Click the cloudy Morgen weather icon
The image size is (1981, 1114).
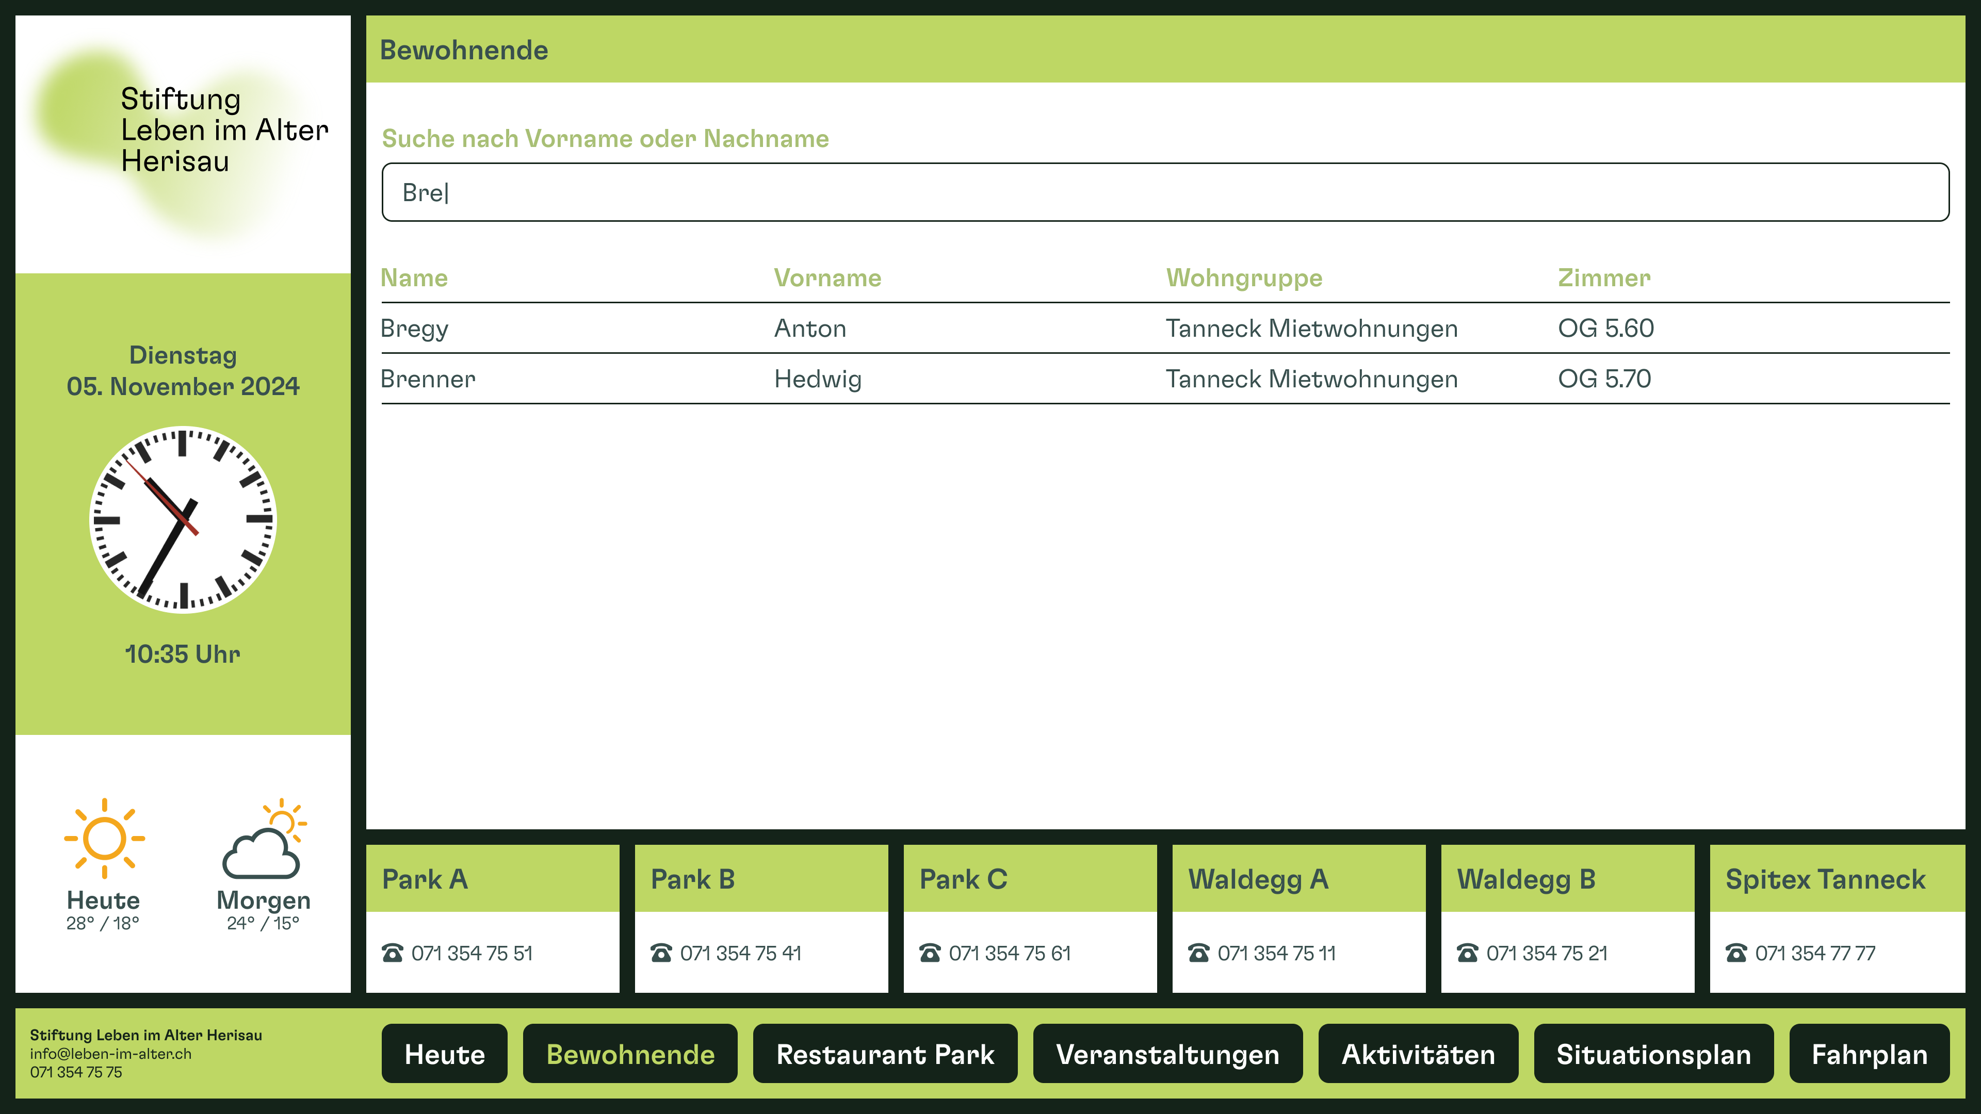[264, 840]
